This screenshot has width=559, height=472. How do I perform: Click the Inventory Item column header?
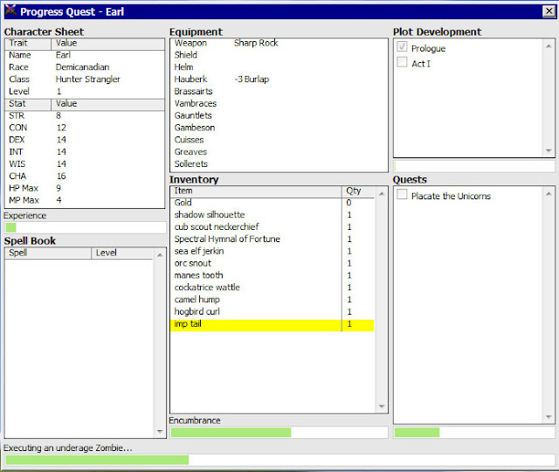click(256, 191)
